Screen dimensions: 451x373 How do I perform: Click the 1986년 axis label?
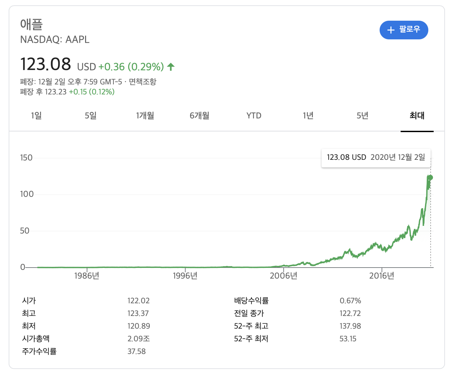click(87, 276)
